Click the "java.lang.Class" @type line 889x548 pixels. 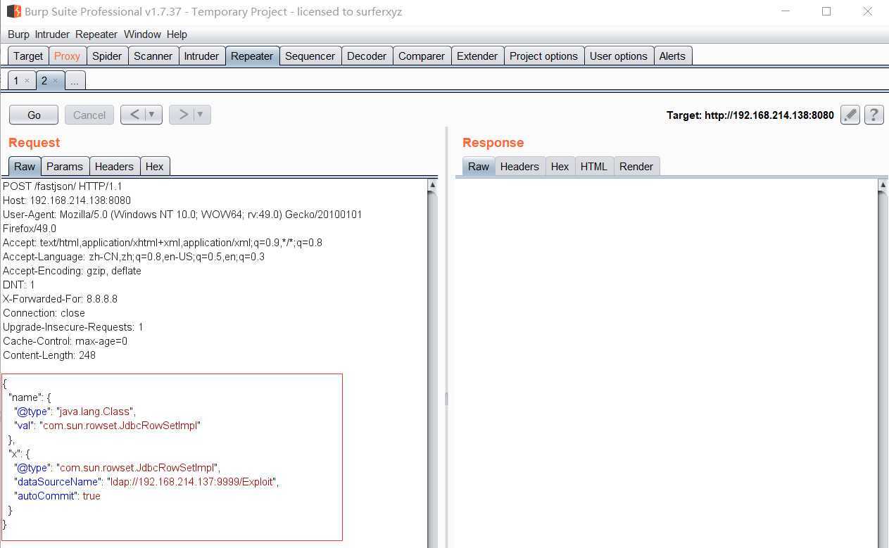tap(75, 412)
